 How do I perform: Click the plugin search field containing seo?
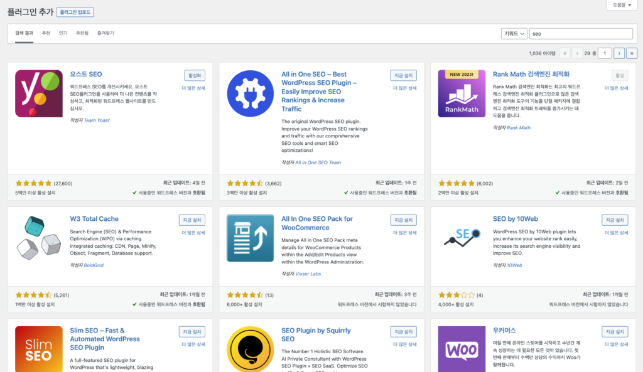pos(581,34)
